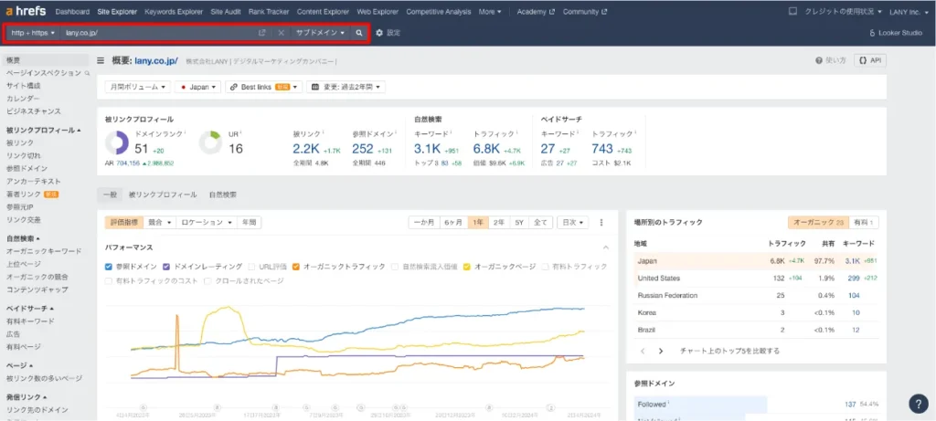Screen dimensions: 936x421
Task: Open 設定 gear settings
Action: point(388,33)
